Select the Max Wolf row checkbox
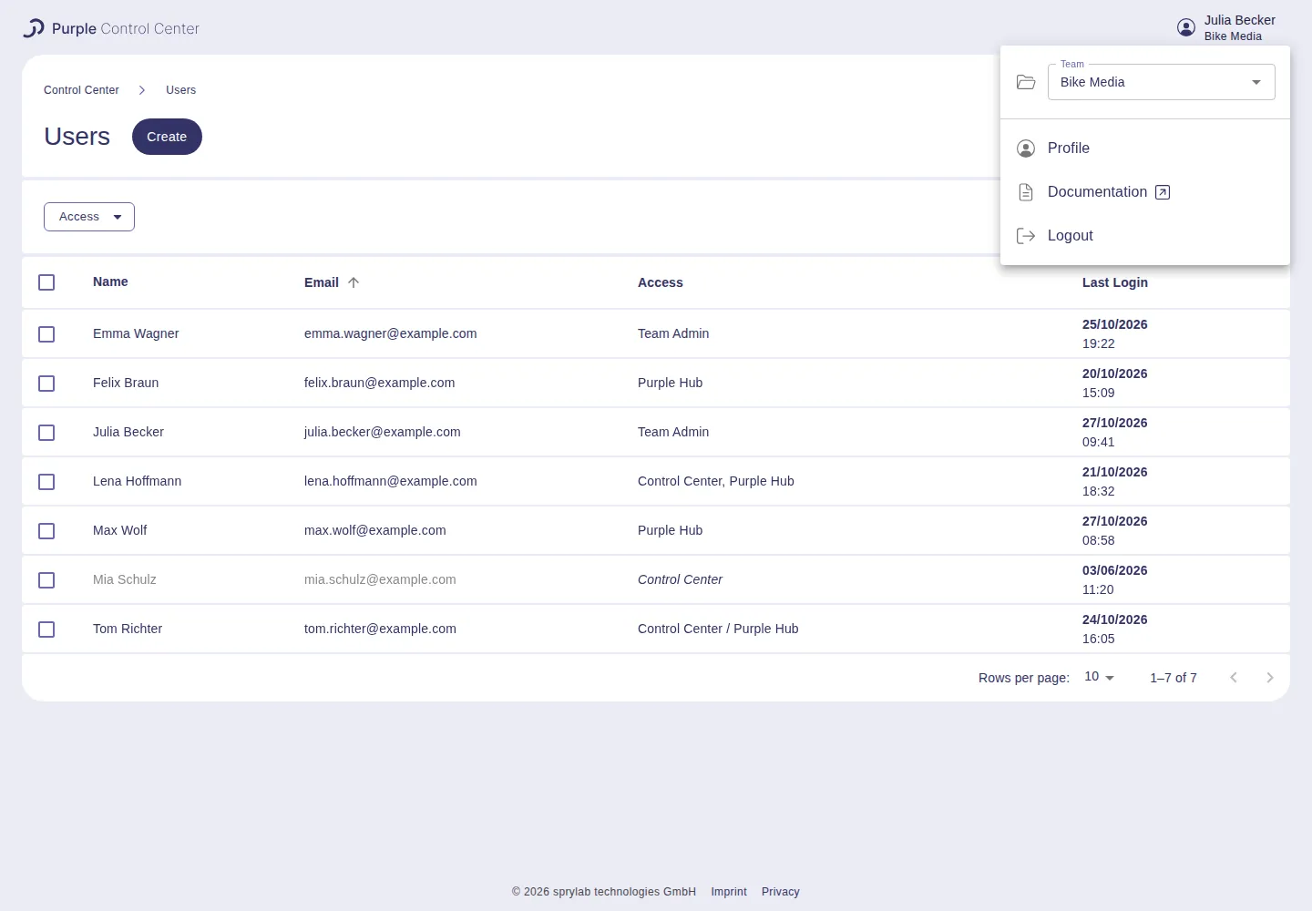 46,531
